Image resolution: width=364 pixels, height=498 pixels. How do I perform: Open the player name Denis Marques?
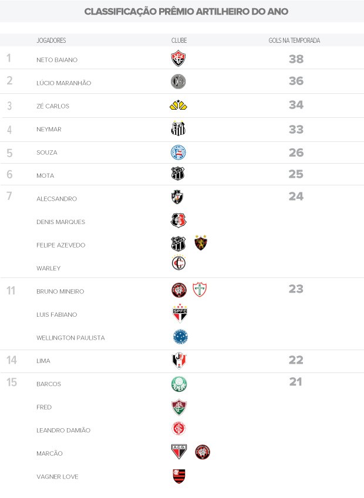point(60,222)
